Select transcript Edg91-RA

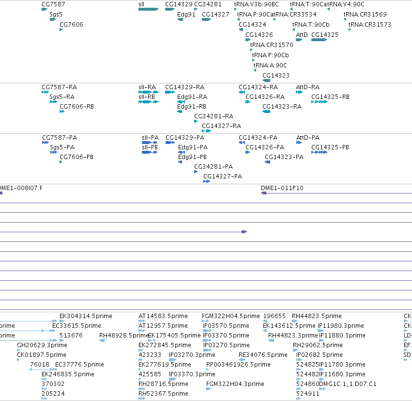tap(192, 97)
